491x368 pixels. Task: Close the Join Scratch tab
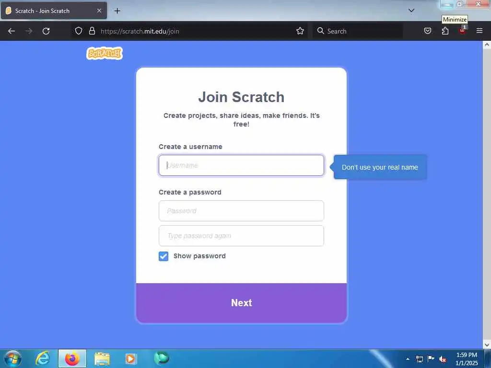pyautogui.click(x=99, y=11)
